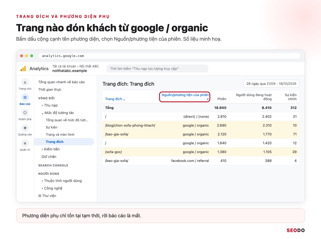321x239 pixels.
Task: Open the Giữ chân report
Action: (49, 157)
